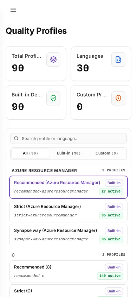Click the strict-azureresourcemanager key text

[45, 215]
